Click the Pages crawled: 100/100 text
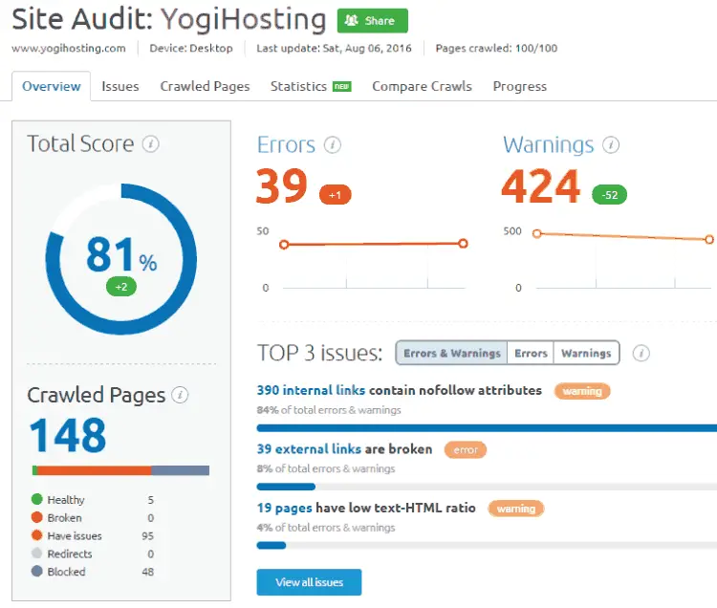717x608 pixels. click(x=496, y=48)
